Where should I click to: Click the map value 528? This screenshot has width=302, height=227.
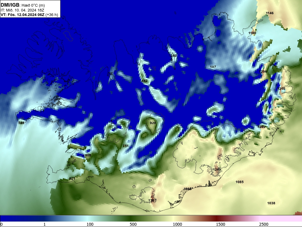pyautogui.click(x=21, y=123)
